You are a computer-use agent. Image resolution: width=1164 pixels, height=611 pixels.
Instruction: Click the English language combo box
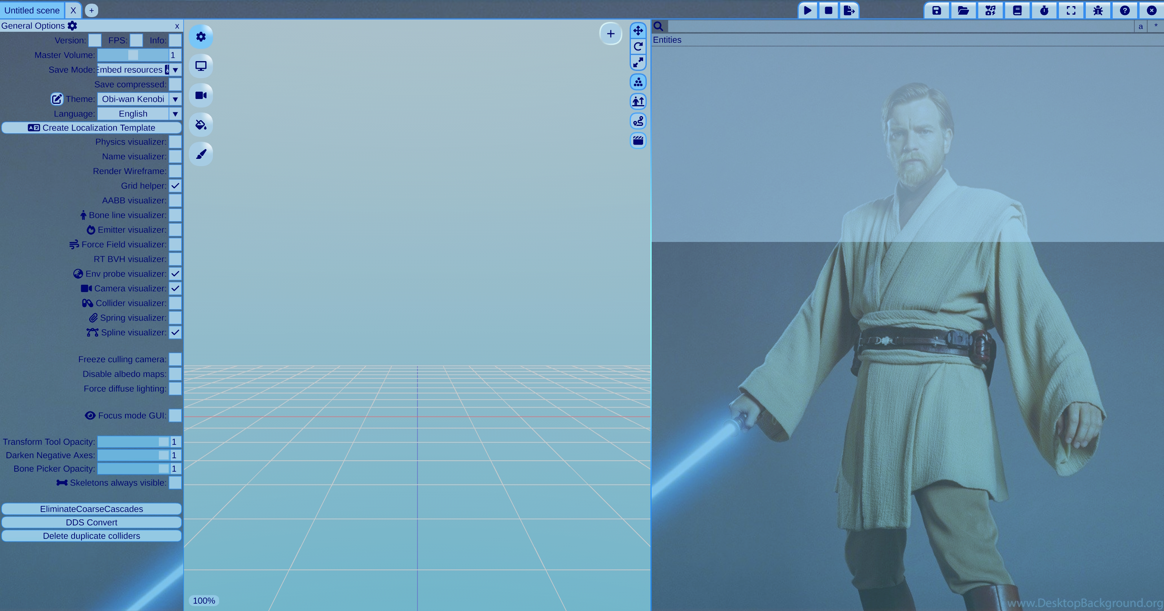click(133, 113)
